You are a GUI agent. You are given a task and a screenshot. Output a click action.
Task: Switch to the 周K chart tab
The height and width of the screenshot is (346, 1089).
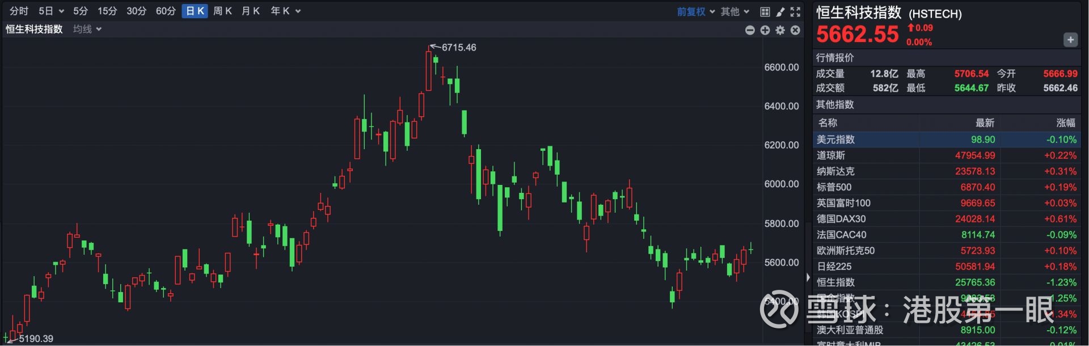coord(222,11)
